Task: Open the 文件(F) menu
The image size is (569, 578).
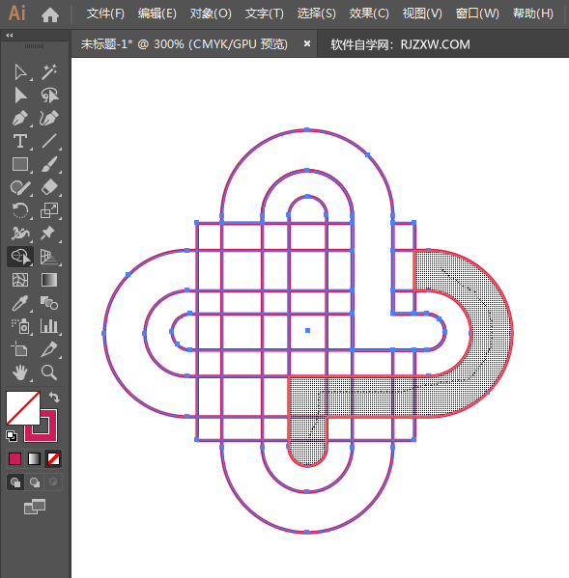Action: click(x=105, y=14)
